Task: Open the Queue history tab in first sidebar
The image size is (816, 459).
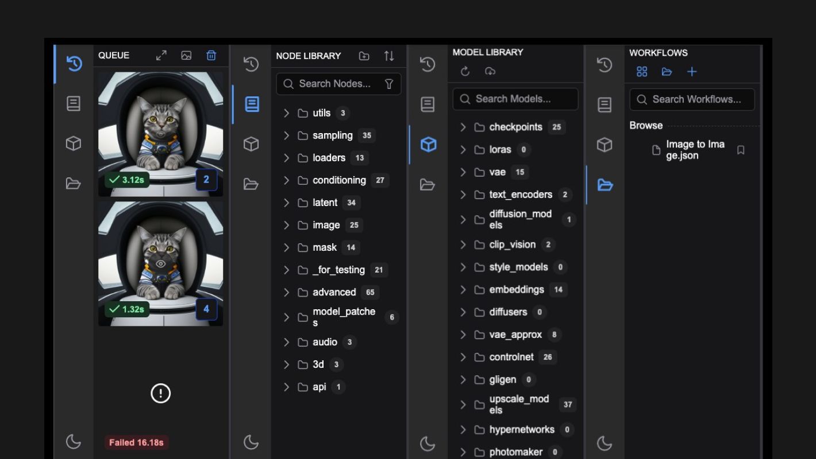Action: [74, 64]
